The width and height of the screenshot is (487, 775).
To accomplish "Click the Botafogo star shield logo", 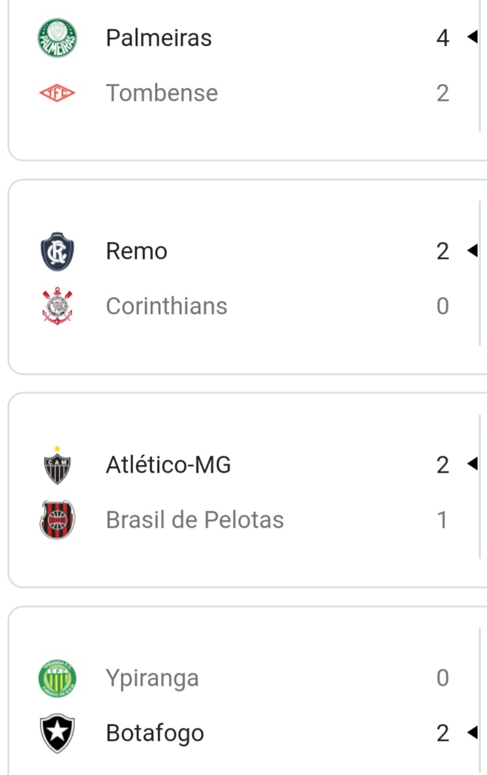I will coord(57,733).
